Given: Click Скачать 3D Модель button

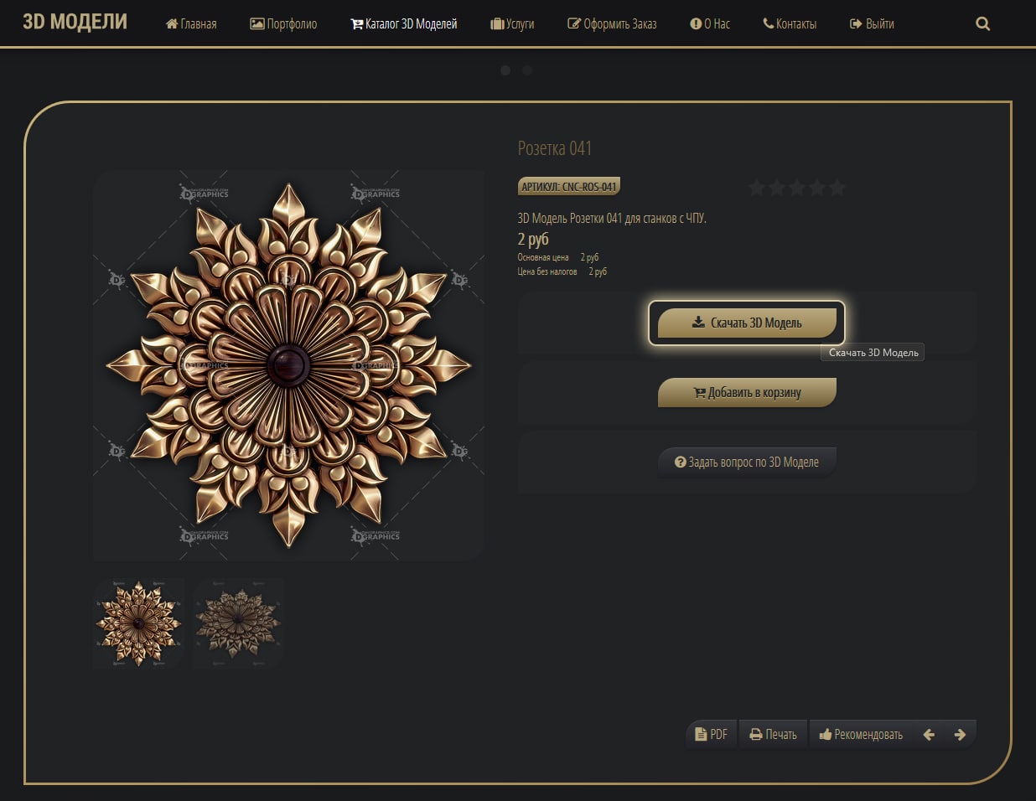Looking at the screenshot, I should pyautogui.click(x=747, y=323).
